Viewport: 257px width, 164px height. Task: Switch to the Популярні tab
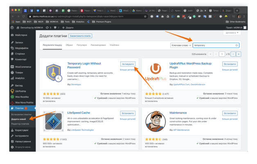81,45
